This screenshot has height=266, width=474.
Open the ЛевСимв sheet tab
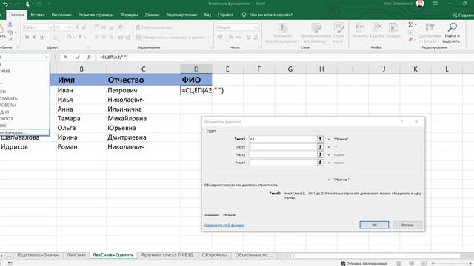point(76,255)
